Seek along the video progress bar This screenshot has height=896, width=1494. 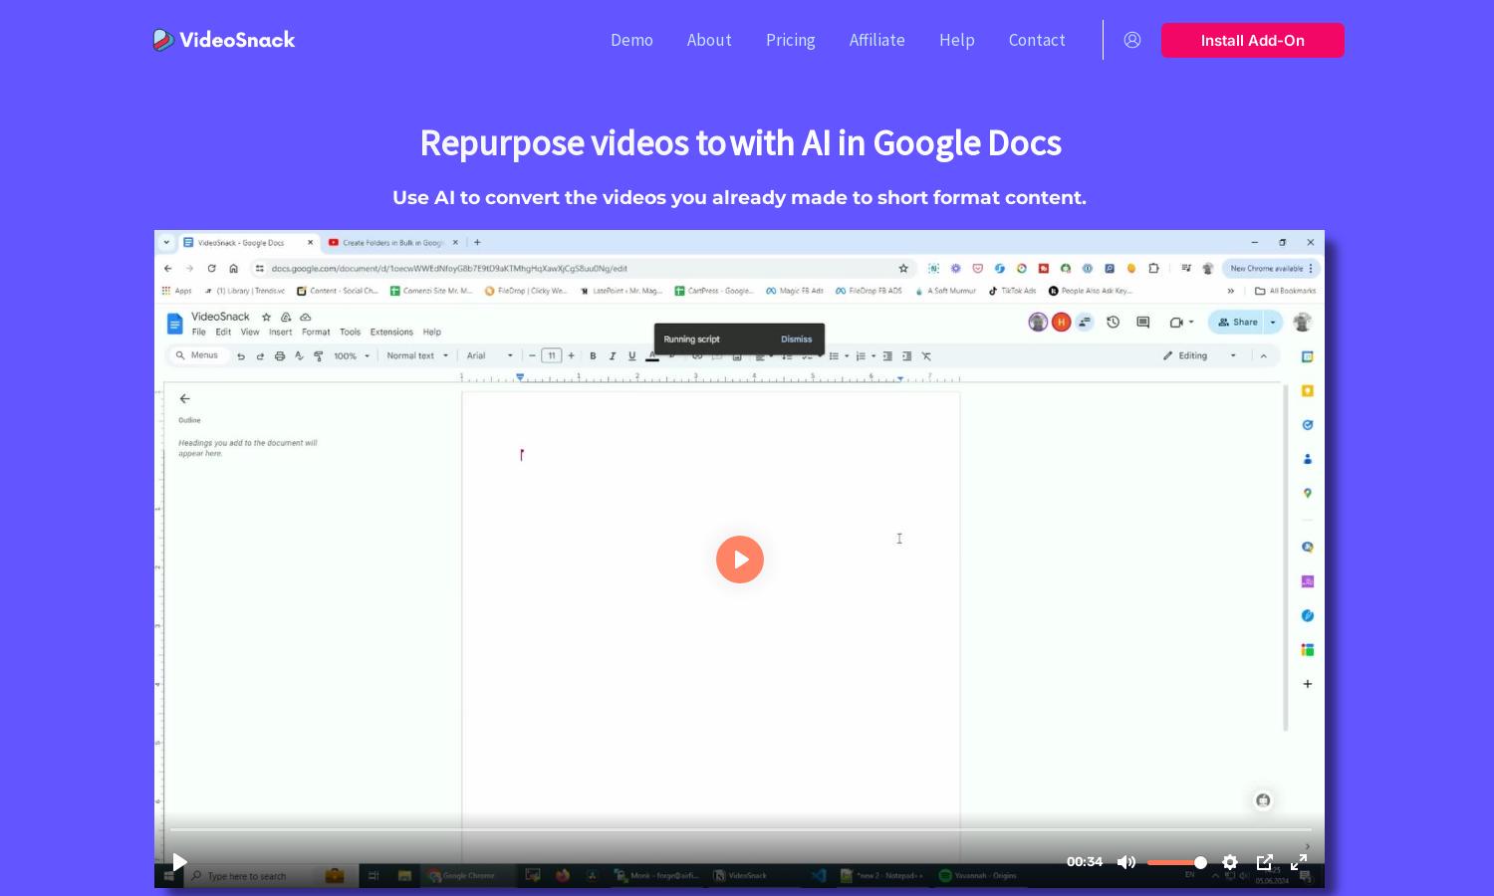740,829
